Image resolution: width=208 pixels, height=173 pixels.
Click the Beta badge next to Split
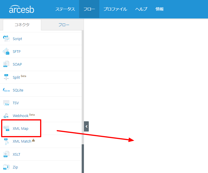[x=24, y=76]
